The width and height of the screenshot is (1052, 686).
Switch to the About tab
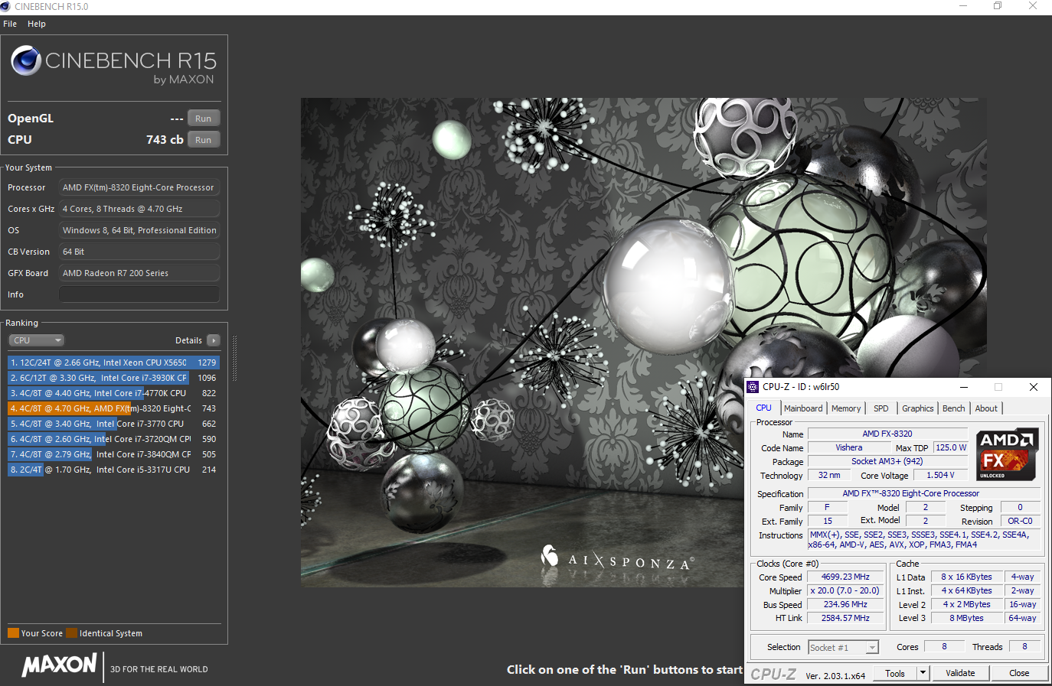point(986,408)
